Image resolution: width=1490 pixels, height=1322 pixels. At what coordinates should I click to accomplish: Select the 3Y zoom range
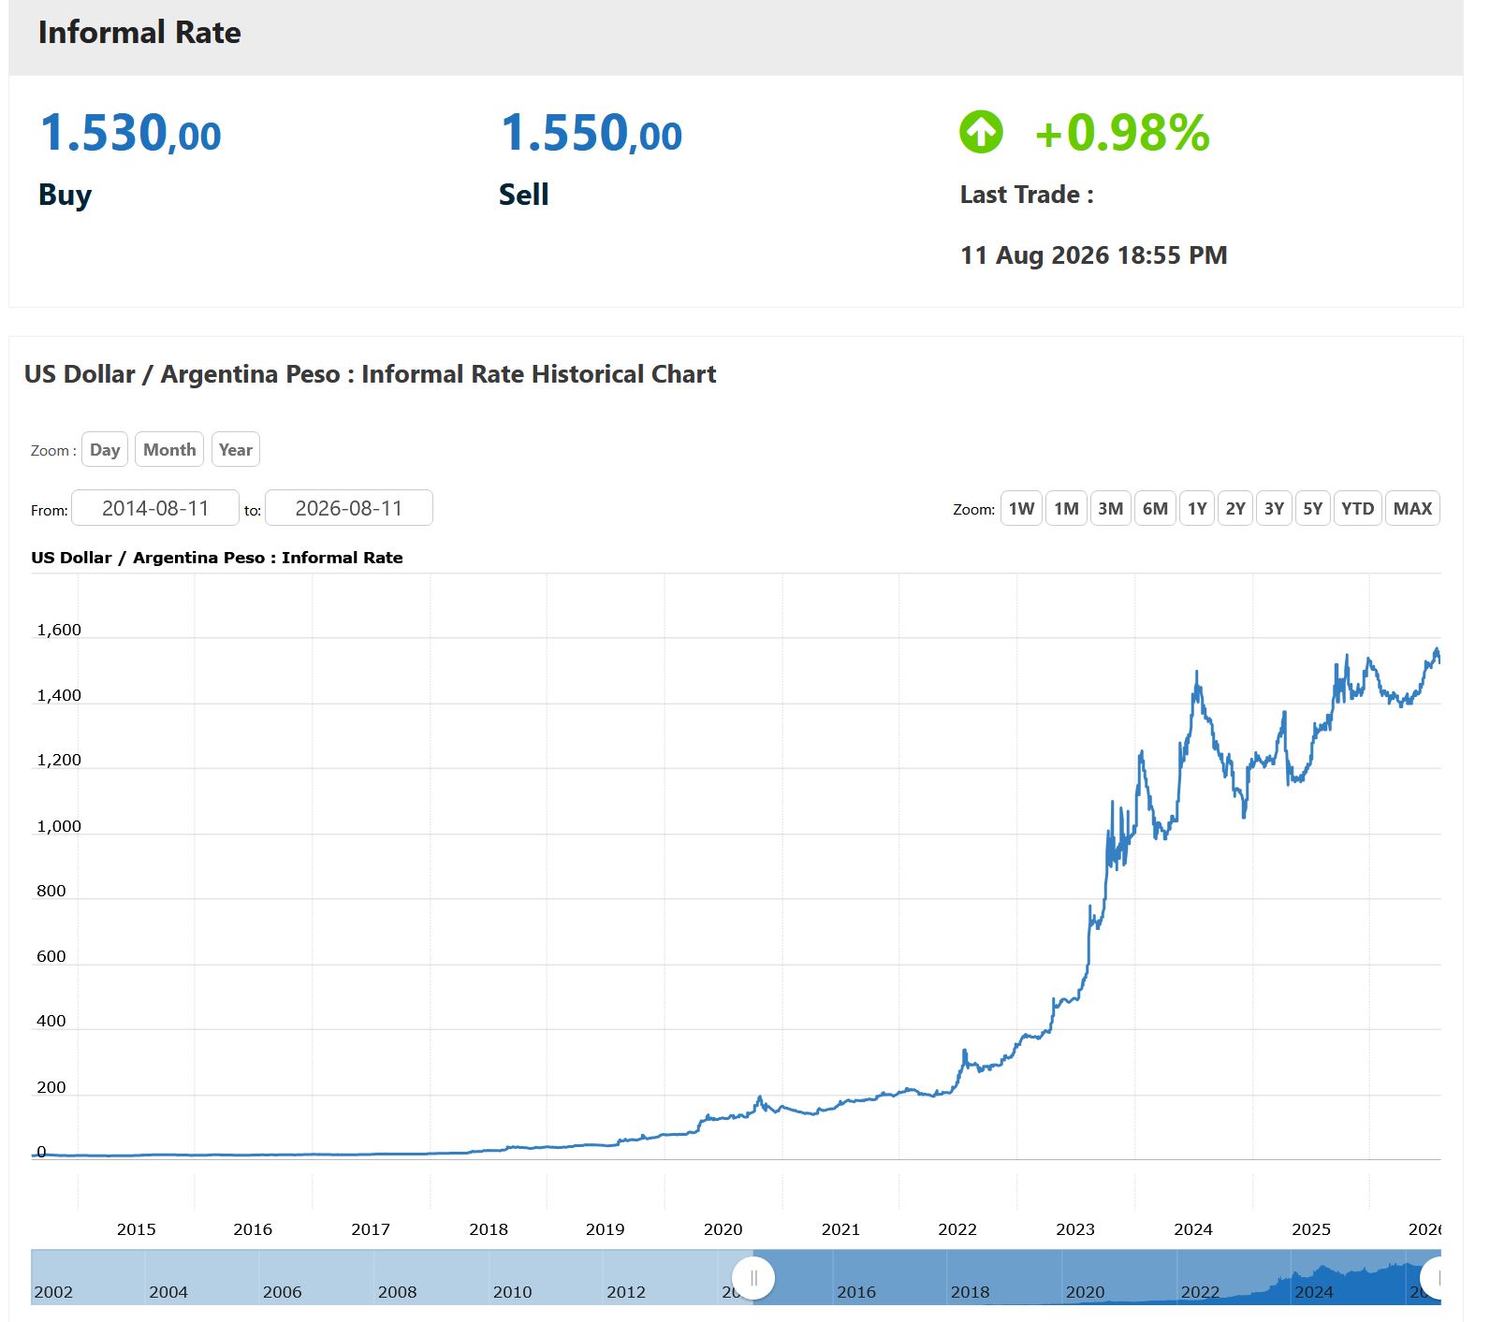pyautogui.click(x=1274, y=509)
